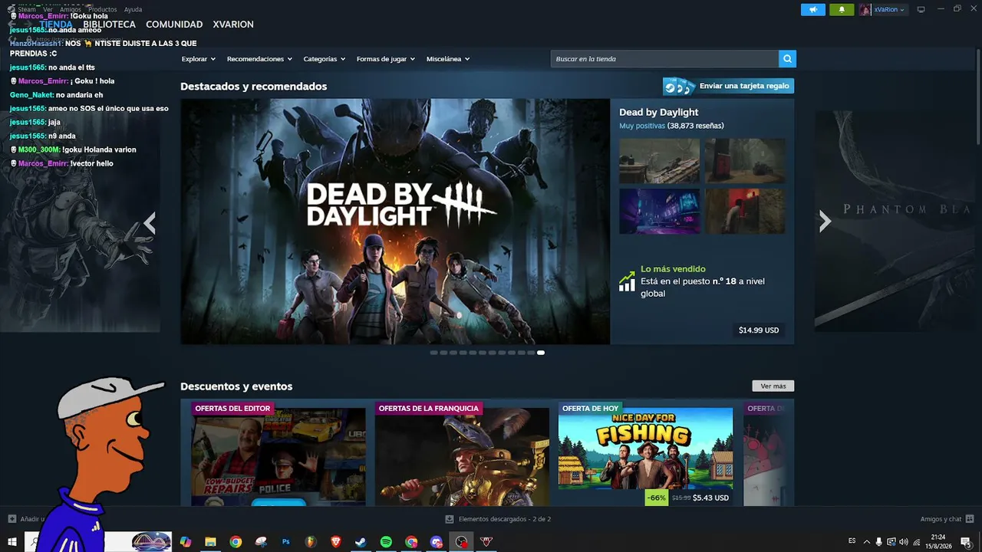This screenshot has height=552, width=982.
Task: Enter Big Picture mode via monitor icon
Action: 921,9
